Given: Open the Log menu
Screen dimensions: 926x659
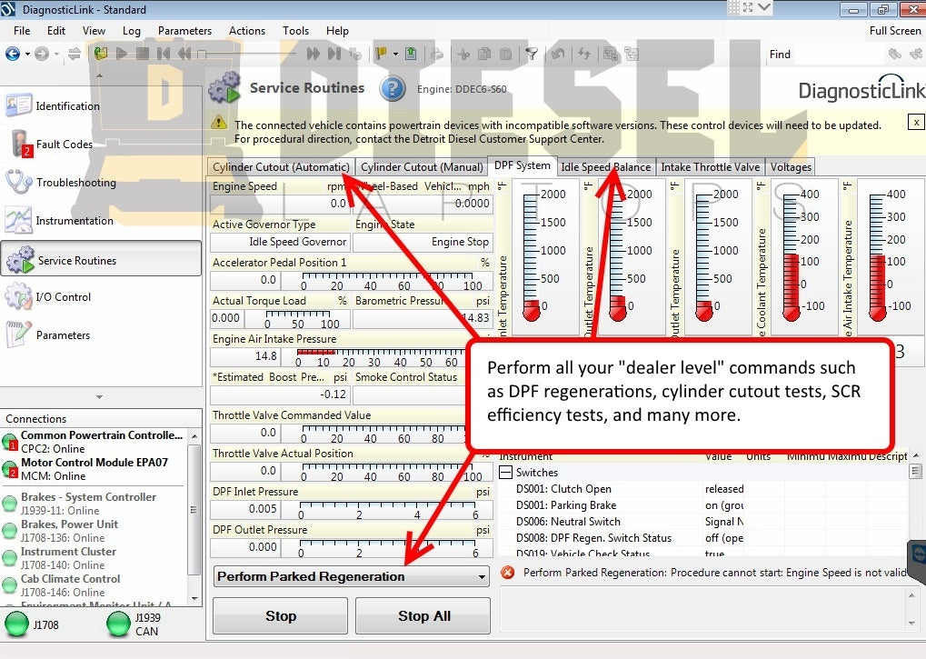Looking at the screenshot, I should click(x=132, y=31).
